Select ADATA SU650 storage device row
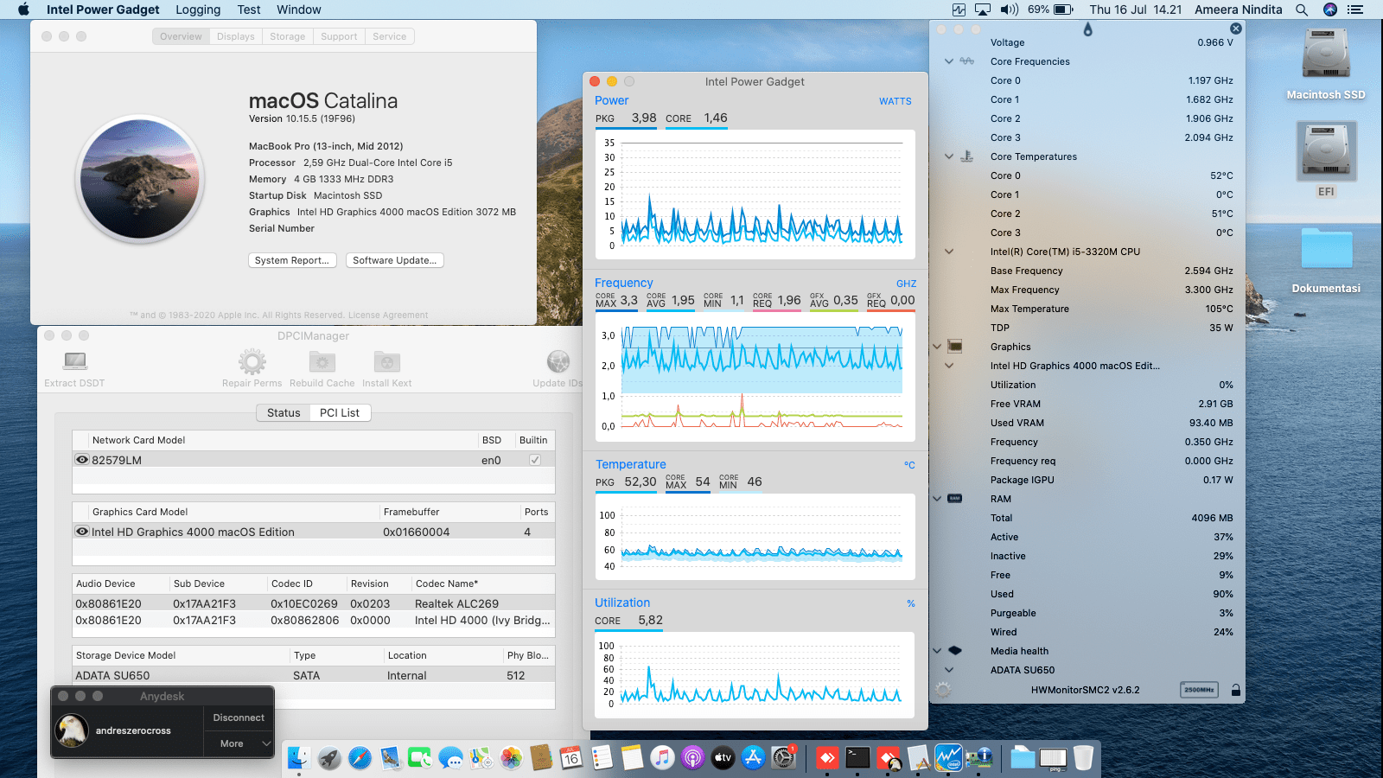The image size is (1383, 778). pos(314,675)
